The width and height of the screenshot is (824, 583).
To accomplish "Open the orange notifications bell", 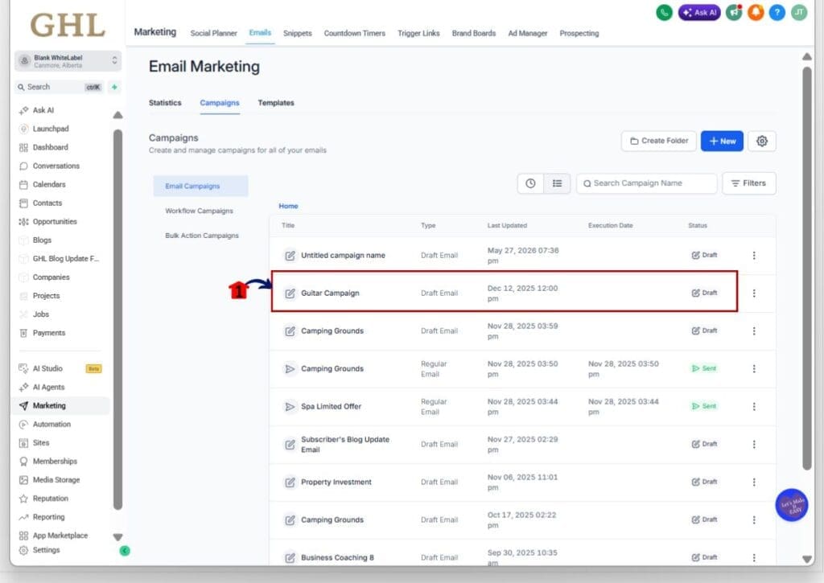I will tap(756, 12).
